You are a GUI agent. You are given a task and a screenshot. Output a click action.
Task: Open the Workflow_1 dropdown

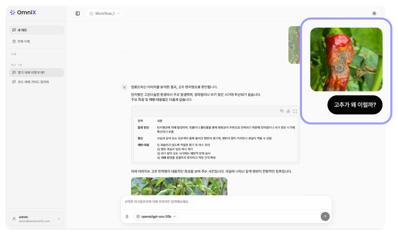(x=105, y=13)
